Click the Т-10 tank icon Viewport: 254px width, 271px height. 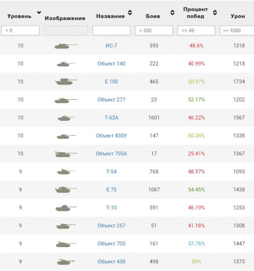pyautogui.click(x=66, y=208)
